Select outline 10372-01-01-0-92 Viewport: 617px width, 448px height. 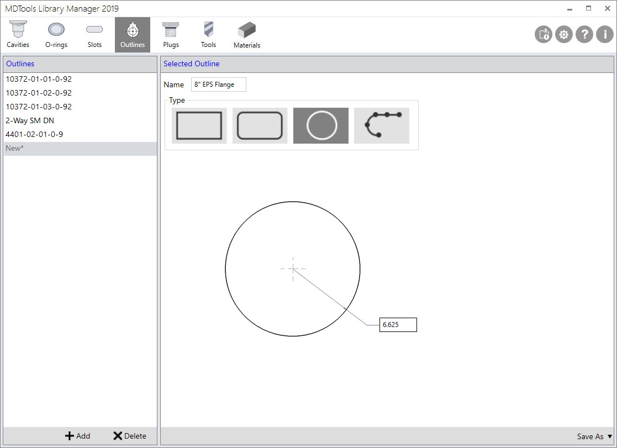click(x=80, y=79)
